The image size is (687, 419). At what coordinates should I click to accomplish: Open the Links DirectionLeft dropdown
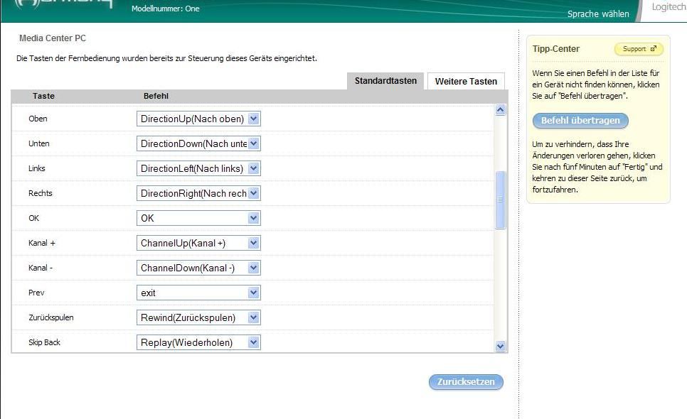[254, 168]
